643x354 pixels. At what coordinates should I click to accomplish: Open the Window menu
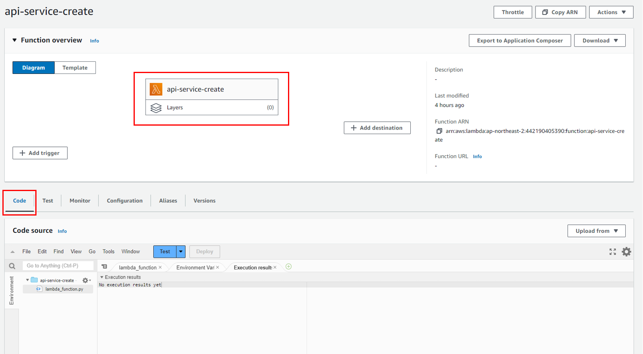[131, 252]
